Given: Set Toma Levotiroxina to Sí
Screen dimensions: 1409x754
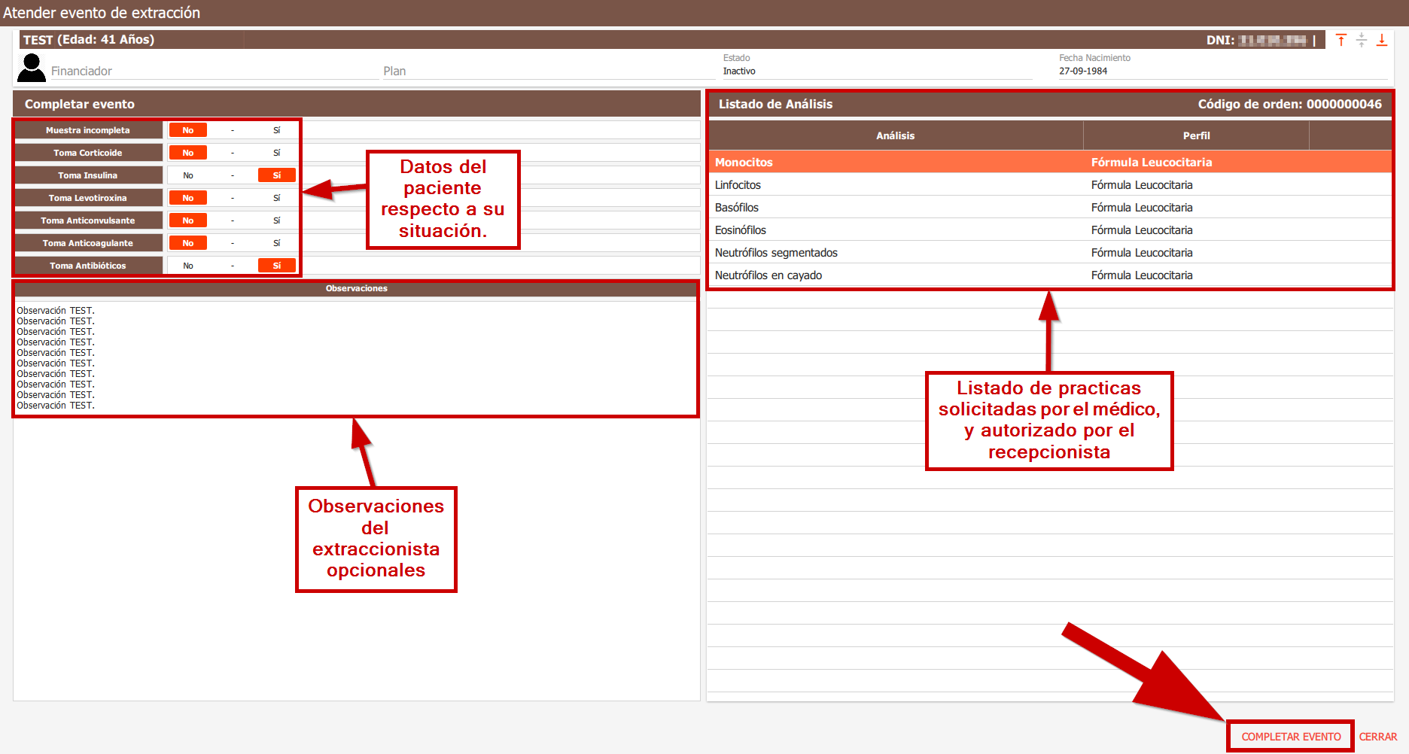Looking at the screenshot, I should pos(276,198).
